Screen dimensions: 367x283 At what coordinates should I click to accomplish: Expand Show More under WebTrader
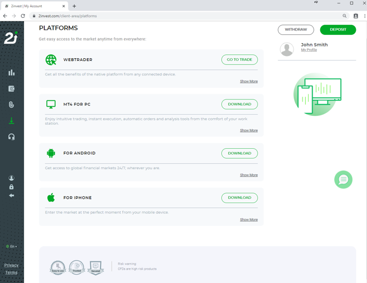[249, 81]
